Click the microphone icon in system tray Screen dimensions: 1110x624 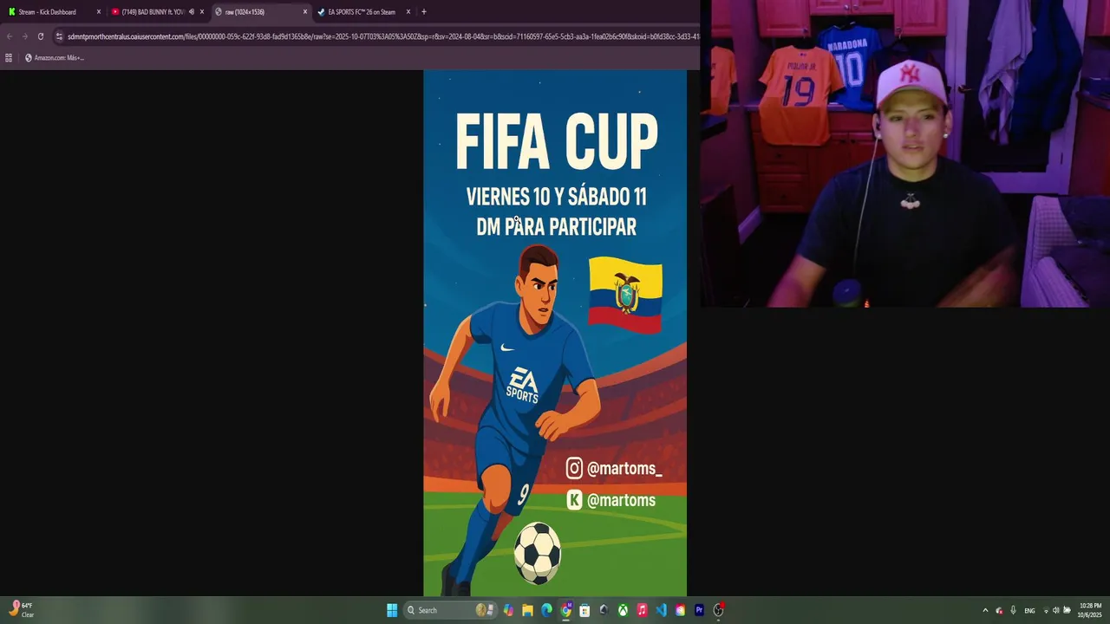tap(1013, 610)
